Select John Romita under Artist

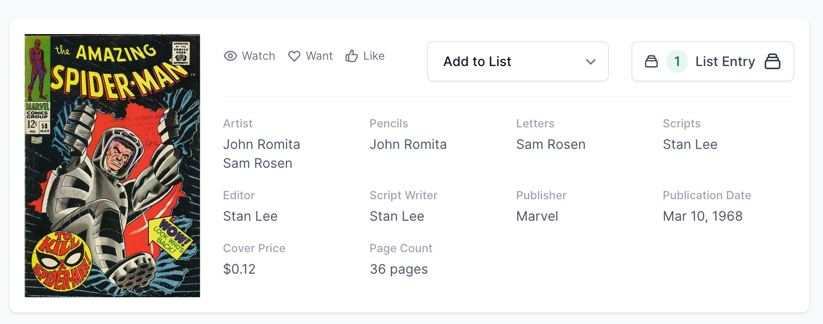coord(262,145)
